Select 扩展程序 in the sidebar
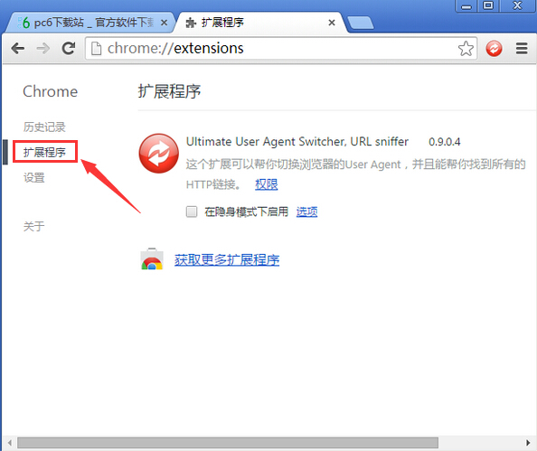The image size is (537, 451). (x=45, y=152)
